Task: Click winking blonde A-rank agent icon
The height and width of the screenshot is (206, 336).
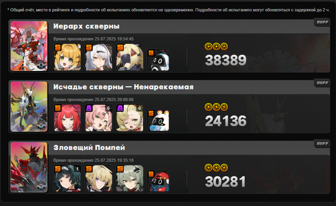Action: [130, 118]
